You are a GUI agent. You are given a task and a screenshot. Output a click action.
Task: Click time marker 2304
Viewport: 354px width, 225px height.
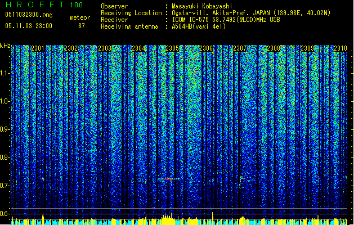coord(138,48)
